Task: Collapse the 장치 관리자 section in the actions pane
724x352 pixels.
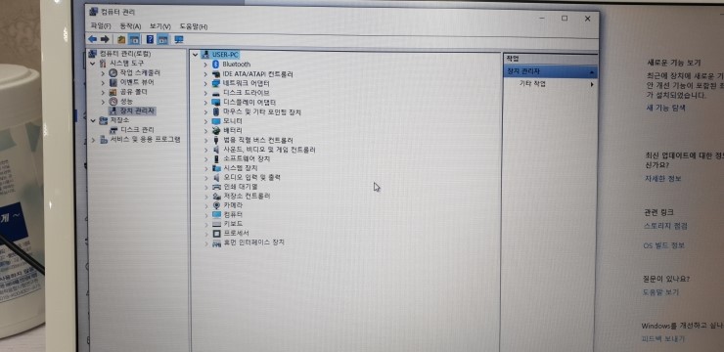Action: pos(592,72)
